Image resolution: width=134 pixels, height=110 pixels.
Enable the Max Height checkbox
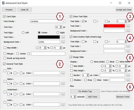[72, 70]
